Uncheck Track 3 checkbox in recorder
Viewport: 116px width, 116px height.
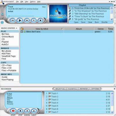[50, 100]
